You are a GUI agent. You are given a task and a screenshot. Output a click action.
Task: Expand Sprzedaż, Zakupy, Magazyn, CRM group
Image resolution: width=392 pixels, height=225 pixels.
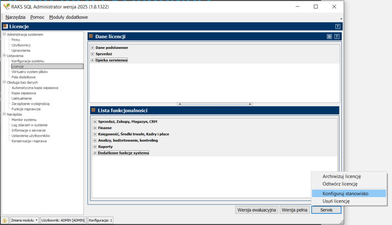point(95,122)
